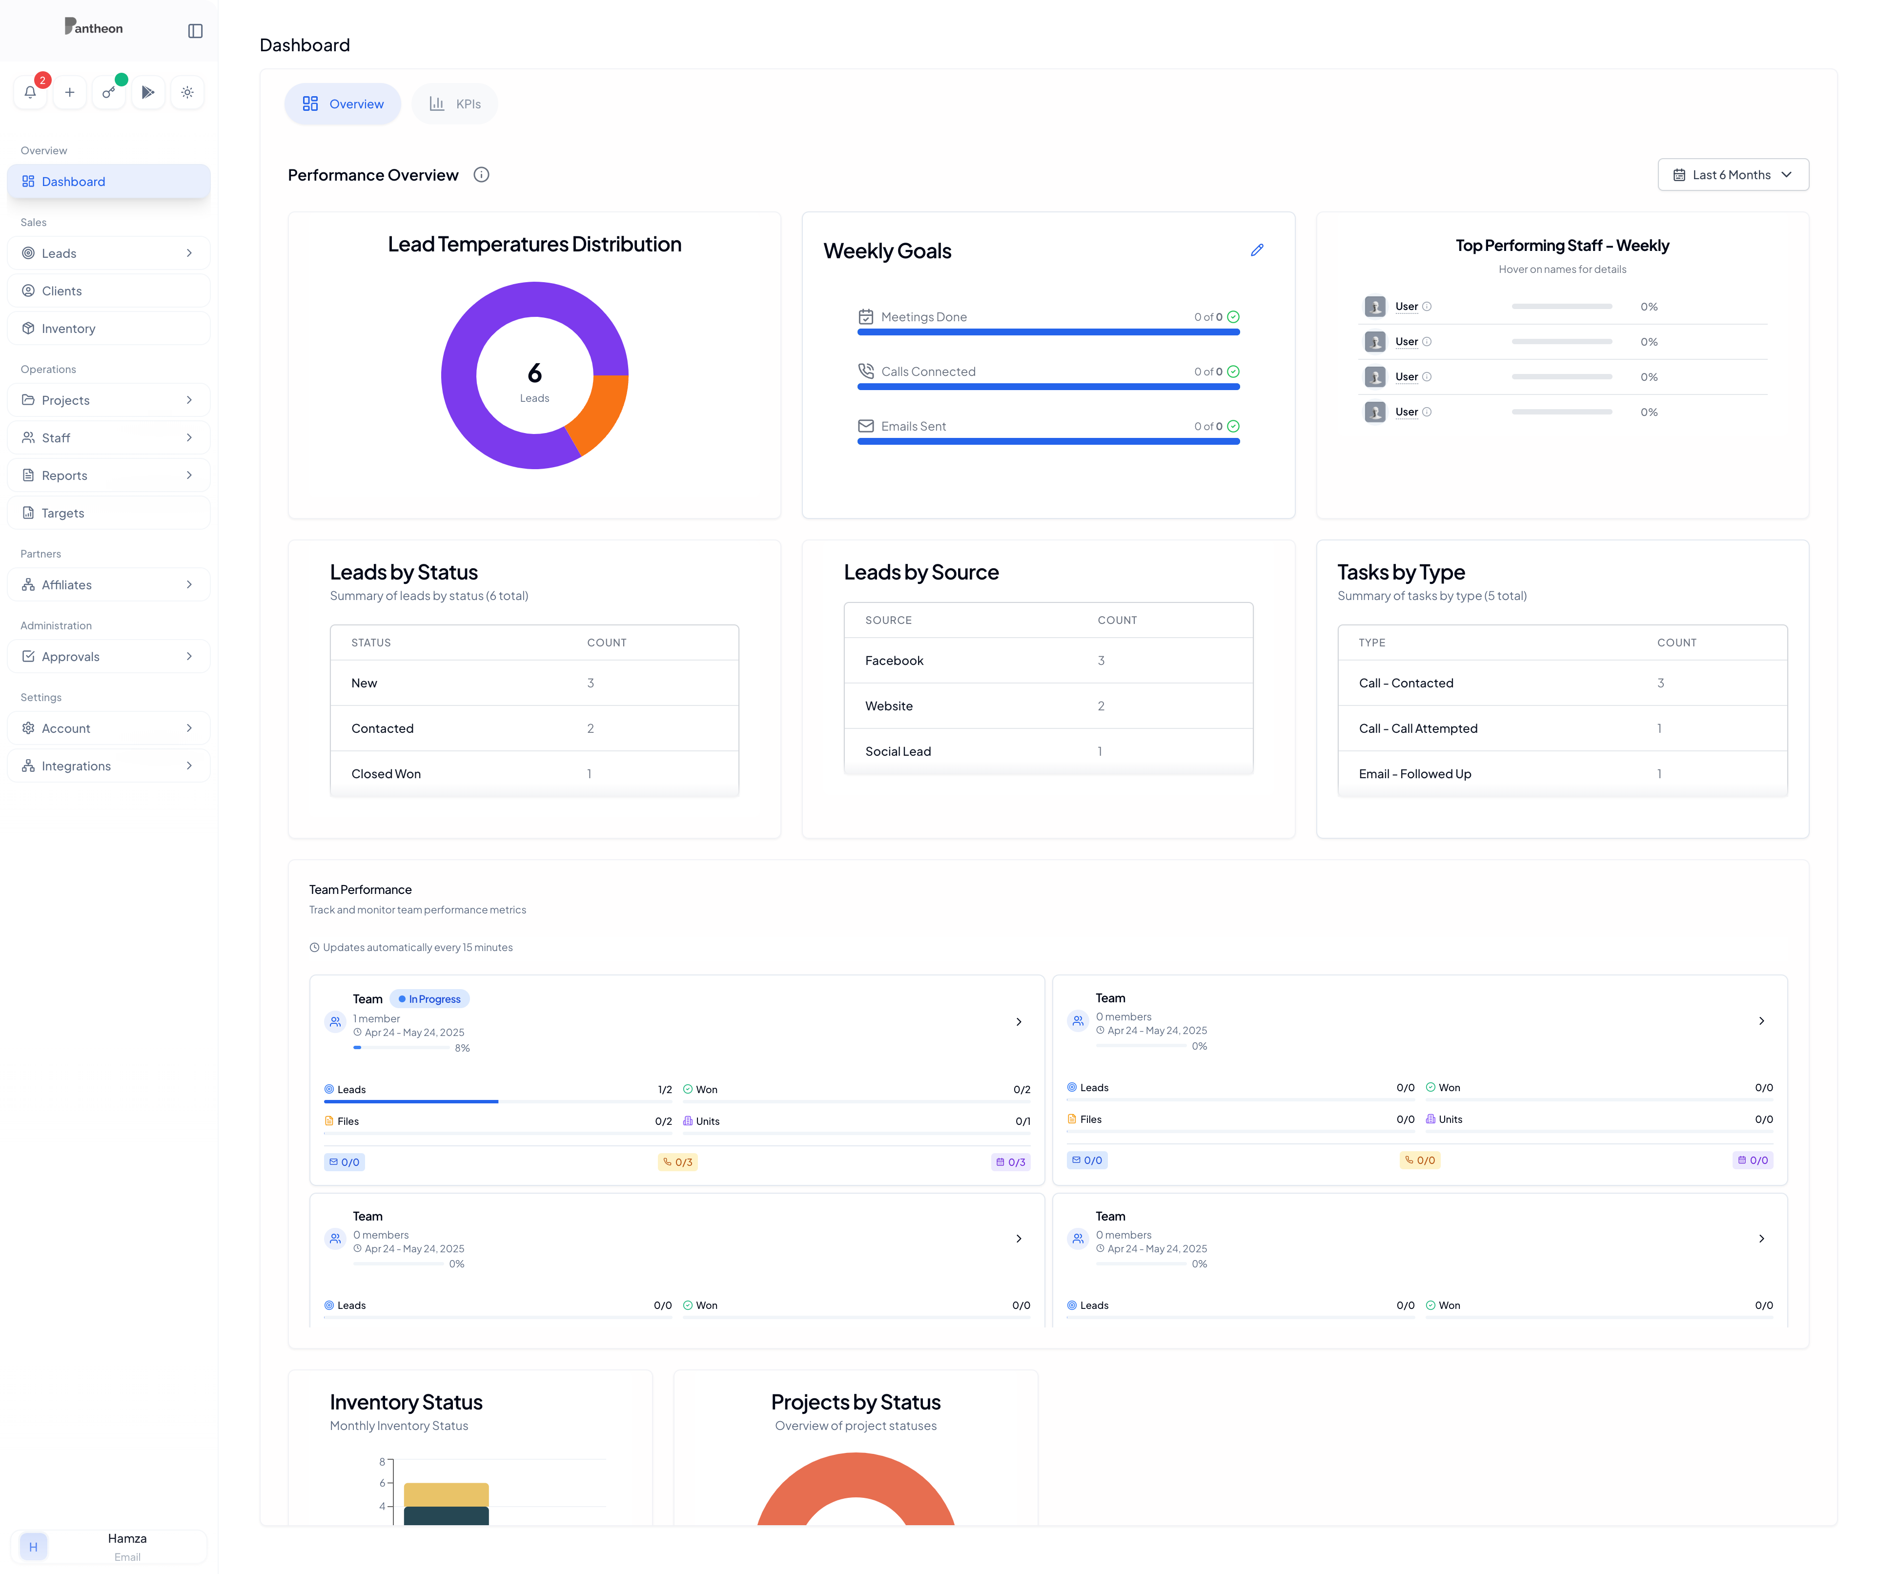Open notifications showing 2 alerts
Viewport: 1879px width, 1574px height.
coord(29,92)
